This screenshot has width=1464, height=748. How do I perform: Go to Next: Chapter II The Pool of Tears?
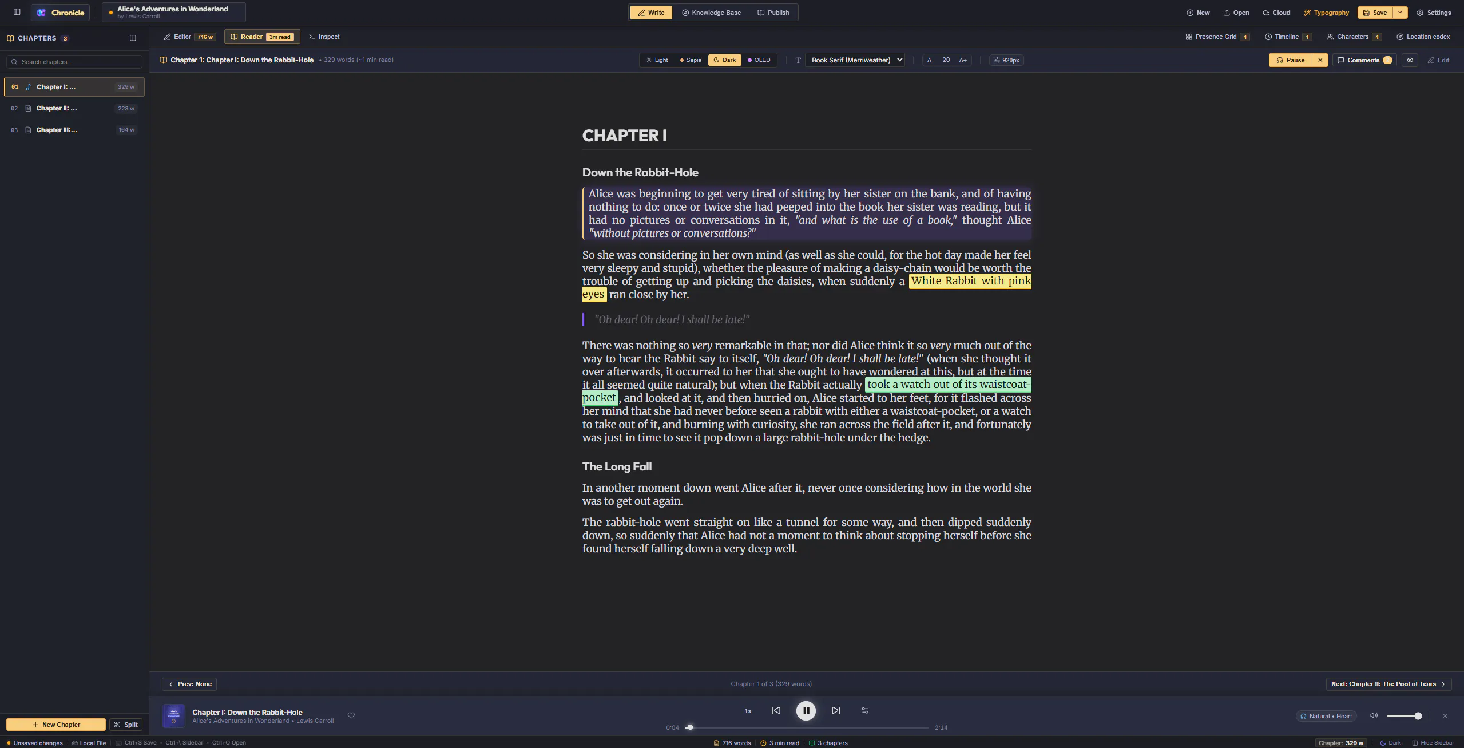(1388, 684)
